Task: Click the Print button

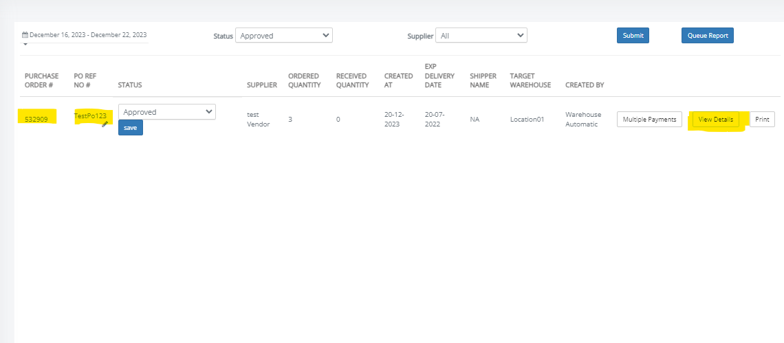Action: point(762,120)
